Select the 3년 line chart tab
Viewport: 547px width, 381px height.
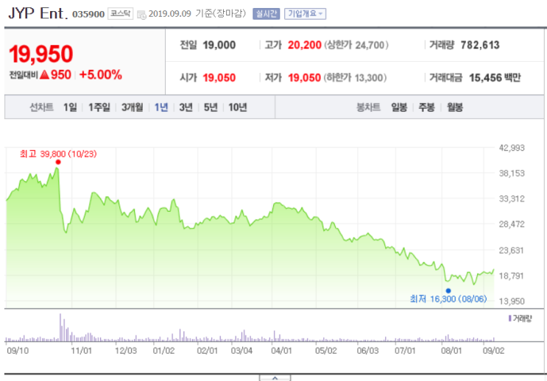[x=186, y=107]
